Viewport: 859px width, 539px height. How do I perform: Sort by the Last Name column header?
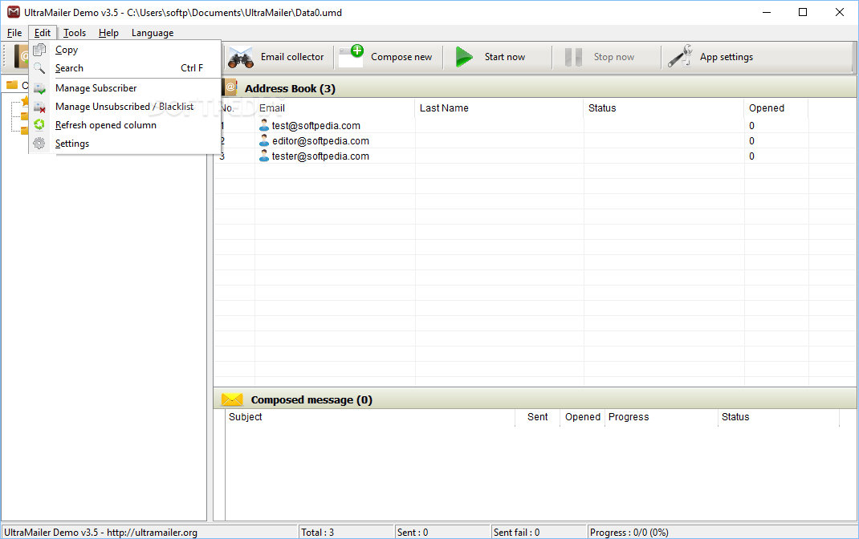(x=499, y=107)
